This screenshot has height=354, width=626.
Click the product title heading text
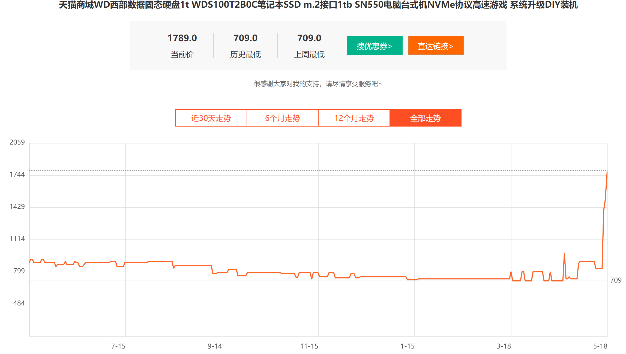[x=318, y=5]
